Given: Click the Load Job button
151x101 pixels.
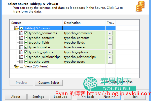Looking at the screenshot, I should [x=61, y=97].
